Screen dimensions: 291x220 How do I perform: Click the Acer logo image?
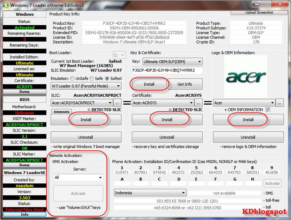coord(246,77)
